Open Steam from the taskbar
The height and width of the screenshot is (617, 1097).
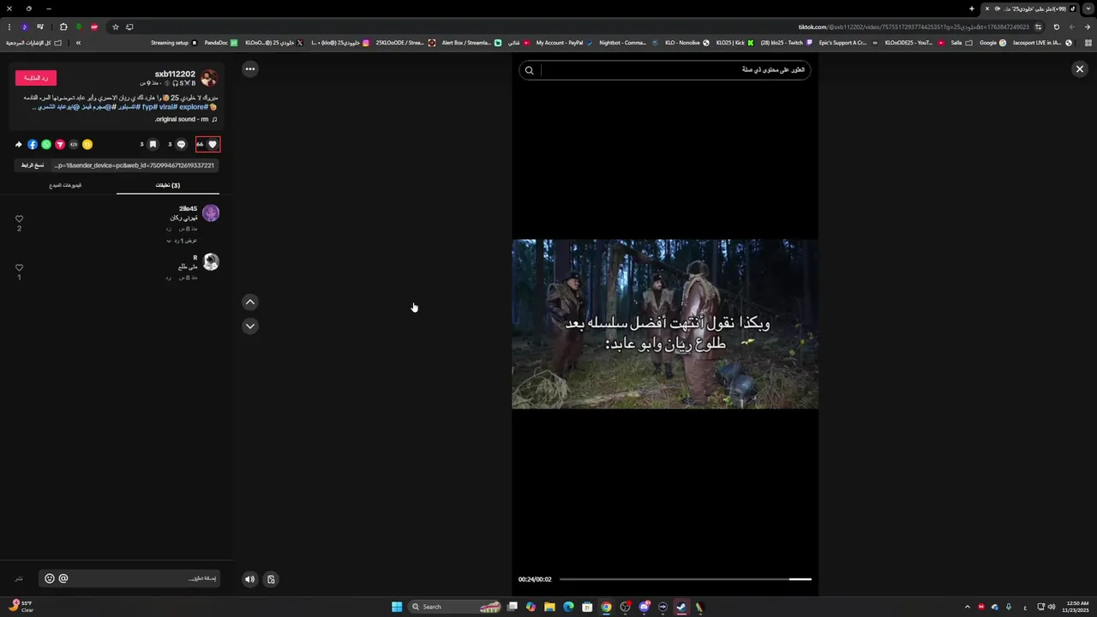coord(681,607)
